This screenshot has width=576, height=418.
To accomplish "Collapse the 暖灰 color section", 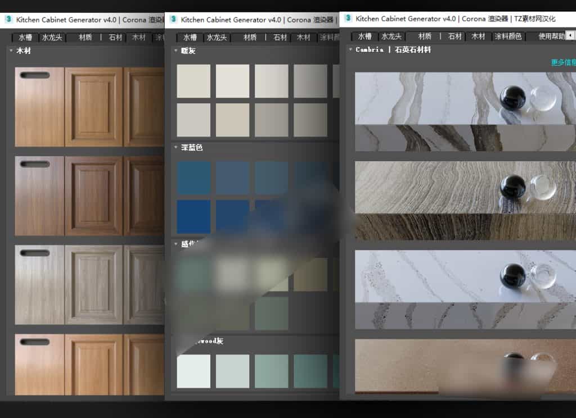I will tap(174, 50).
